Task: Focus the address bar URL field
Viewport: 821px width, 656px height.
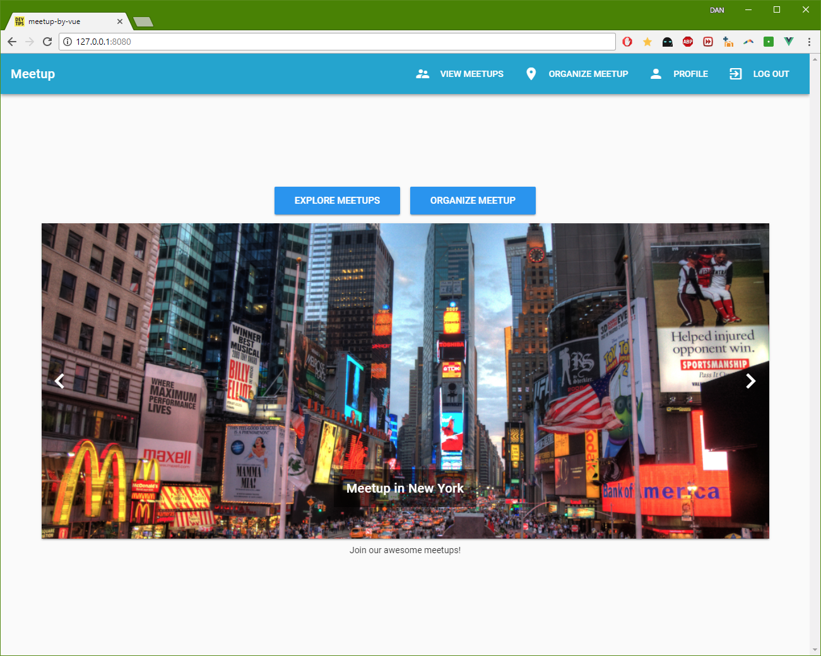Action: [337, 42]
